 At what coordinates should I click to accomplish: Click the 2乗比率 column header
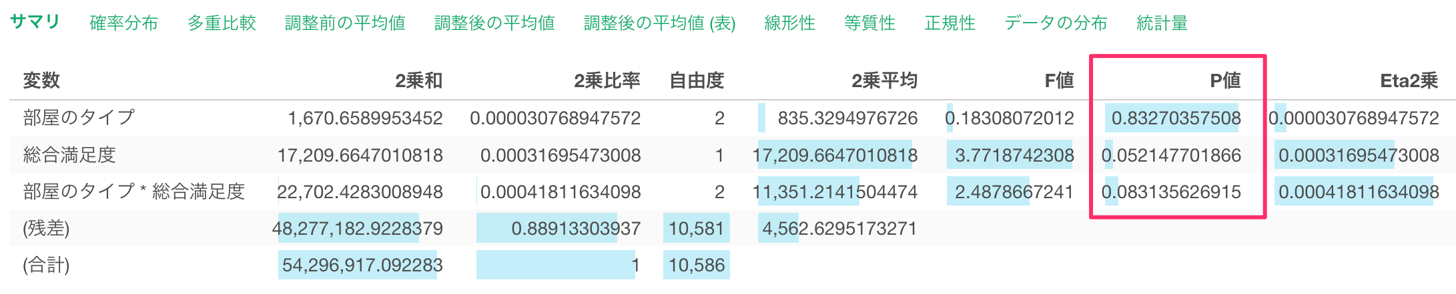[x=607, y=80]
